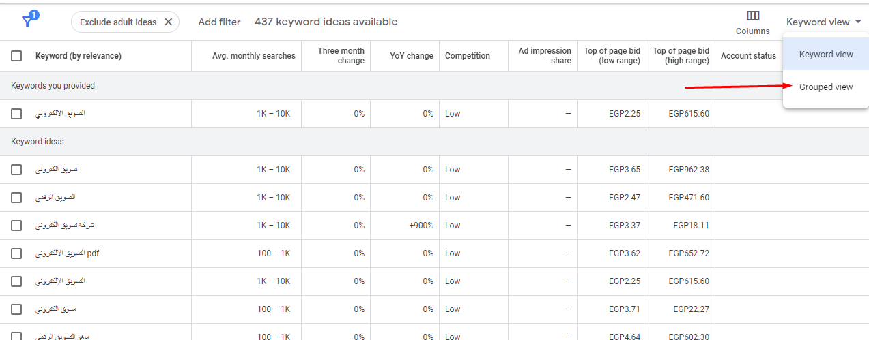Sort by Competition column header
This screenshot has width=869, height=340.
[x=468, y=56]
